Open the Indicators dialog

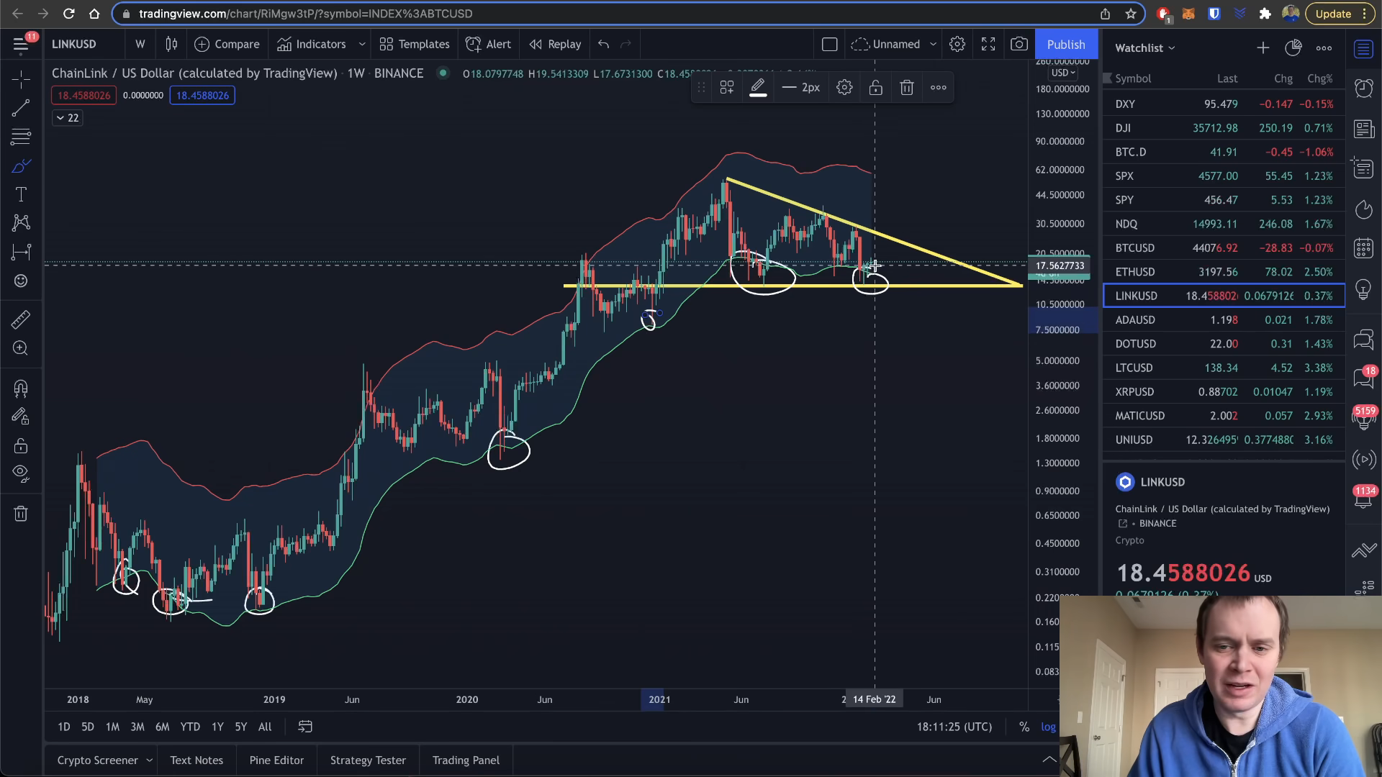(312, 45)
